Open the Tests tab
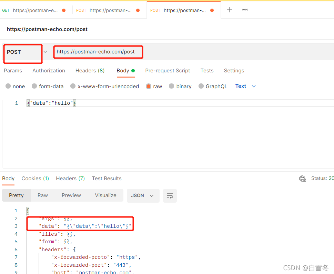 click(207, 71)
